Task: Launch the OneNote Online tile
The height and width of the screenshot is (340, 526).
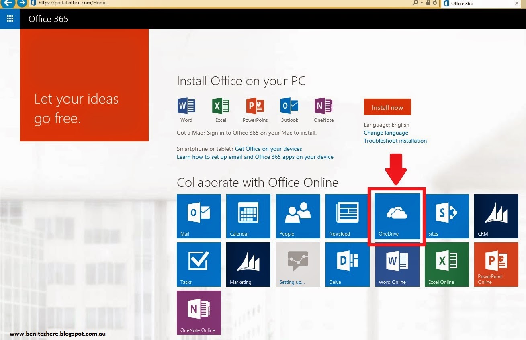Action: click(199, 313)
